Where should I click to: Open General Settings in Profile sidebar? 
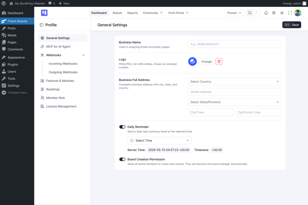coord(63,38)
